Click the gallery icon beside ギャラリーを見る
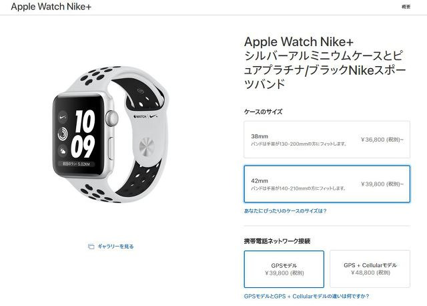427x306 pixels. click(91, 247)
